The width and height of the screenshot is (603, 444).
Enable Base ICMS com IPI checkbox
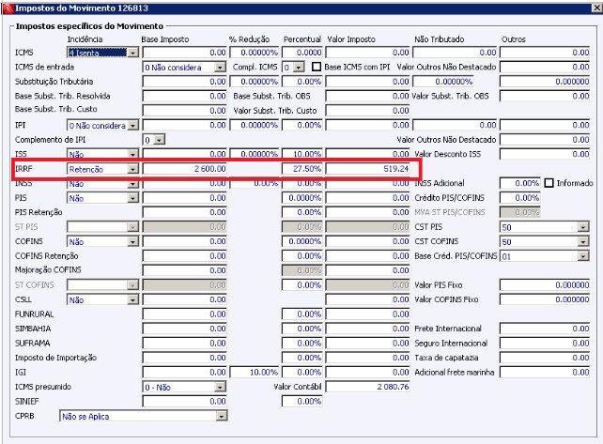(317, 67)
